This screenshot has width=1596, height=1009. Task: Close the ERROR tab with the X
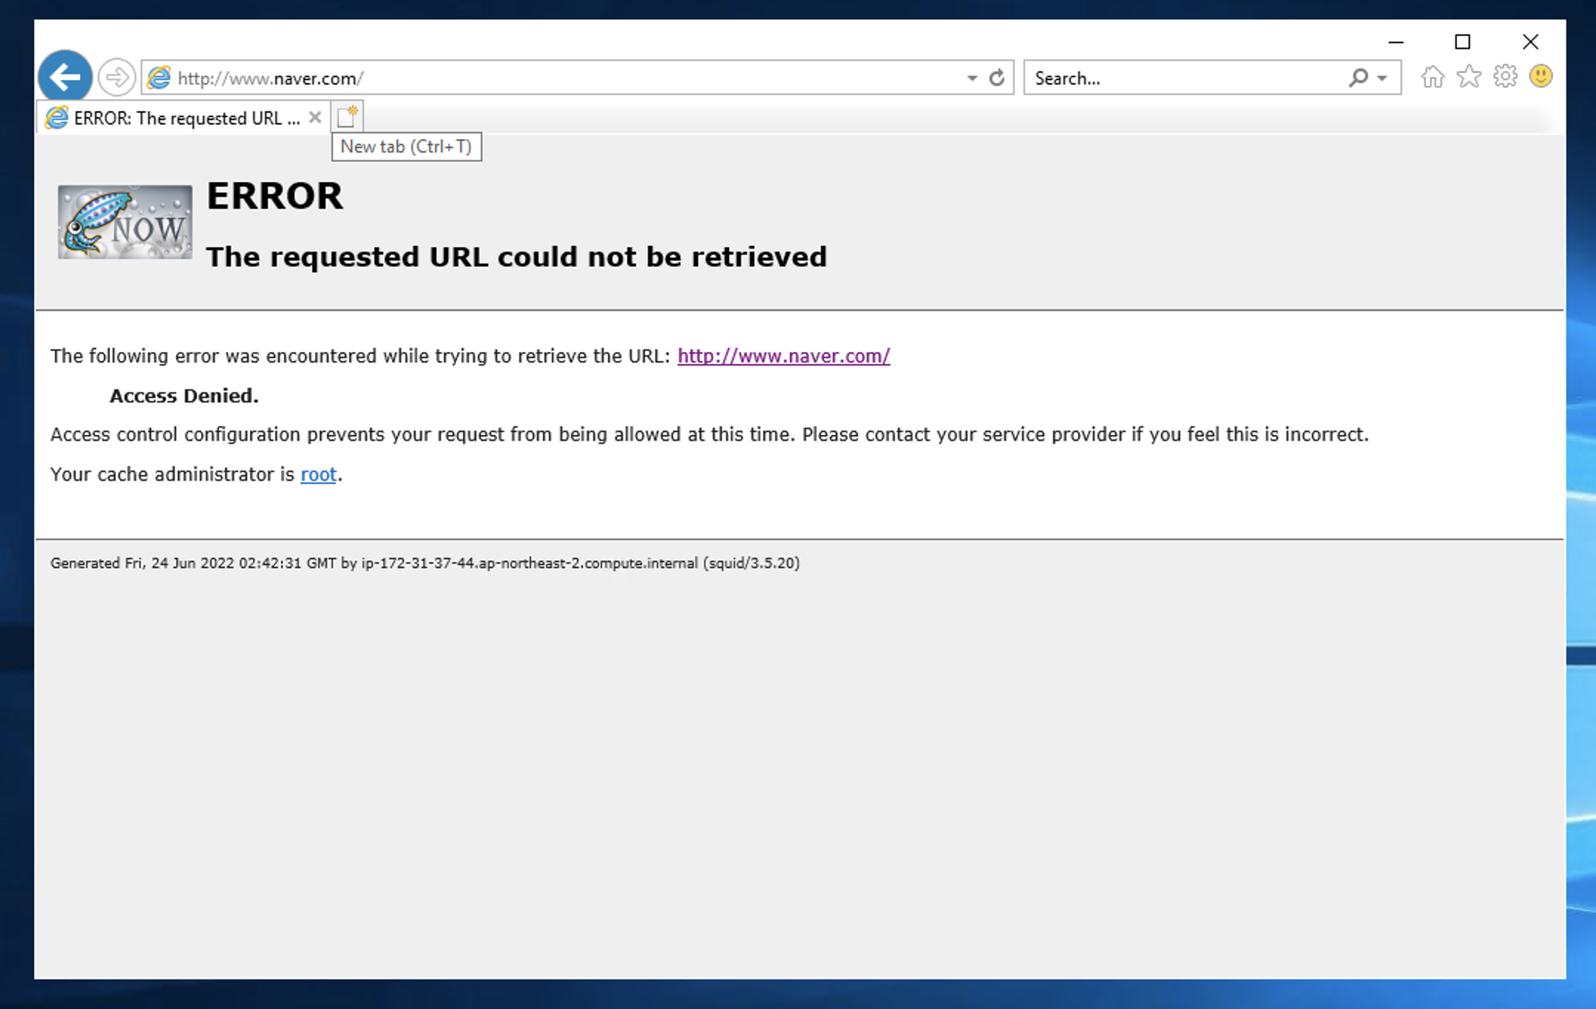coord(315,117)
